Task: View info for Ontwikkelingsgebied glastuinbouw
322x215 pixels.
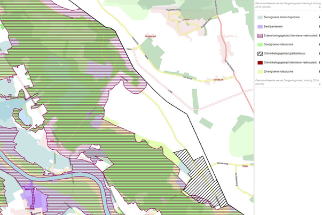Action: (x=319, y=53)
